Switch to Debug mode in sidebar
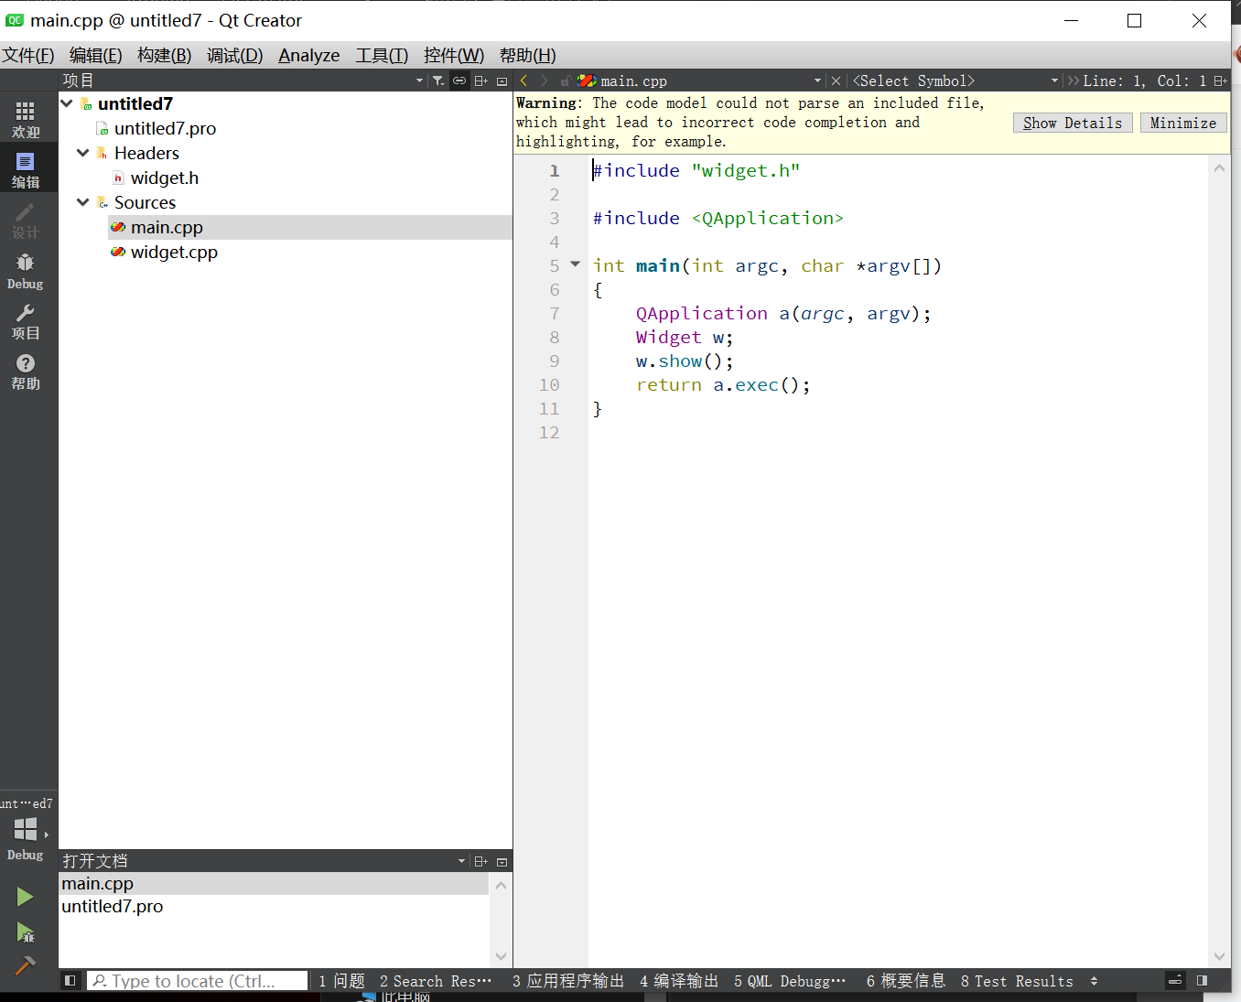The height and width of the screenshot is (1002, 1241). tap(26, 272)
